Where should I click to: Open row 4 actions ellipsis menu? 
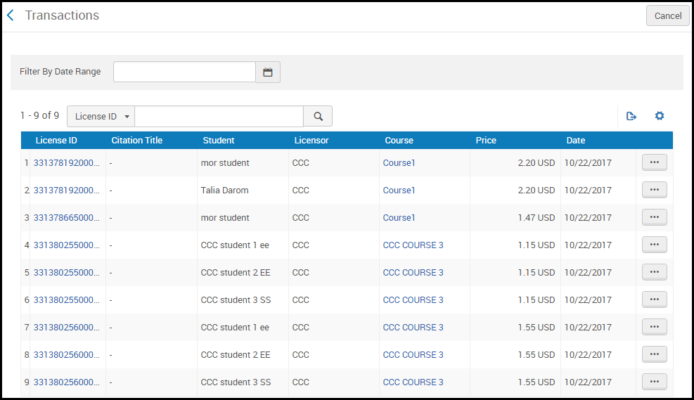655,245
